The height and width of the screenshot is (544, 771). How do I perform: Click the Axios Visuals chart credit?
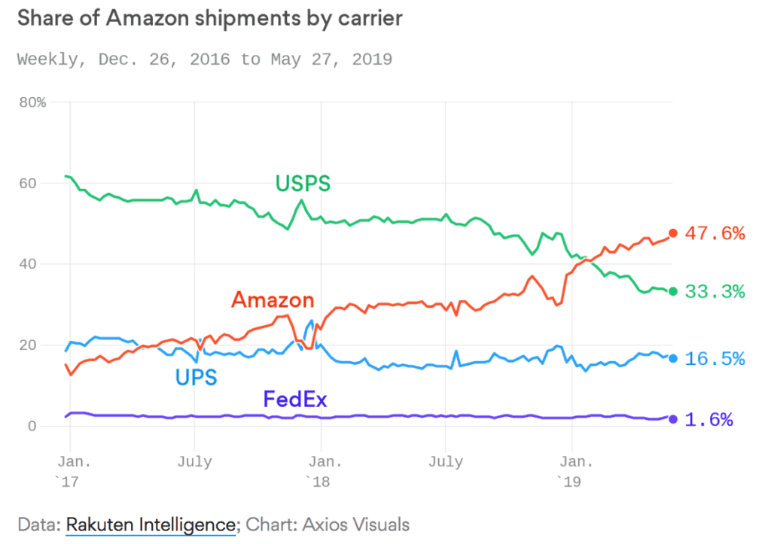pos(356,524)
